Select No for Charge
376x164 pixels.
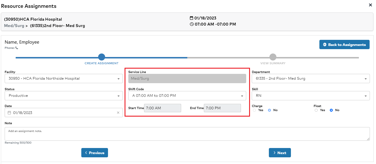[x=269, y=110]
